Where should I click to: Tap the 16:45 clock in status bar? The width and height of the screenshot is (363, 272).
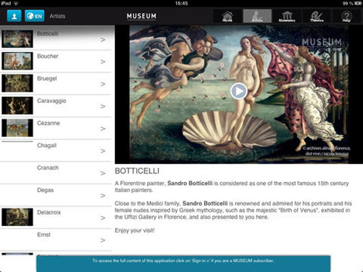(181, 3)
